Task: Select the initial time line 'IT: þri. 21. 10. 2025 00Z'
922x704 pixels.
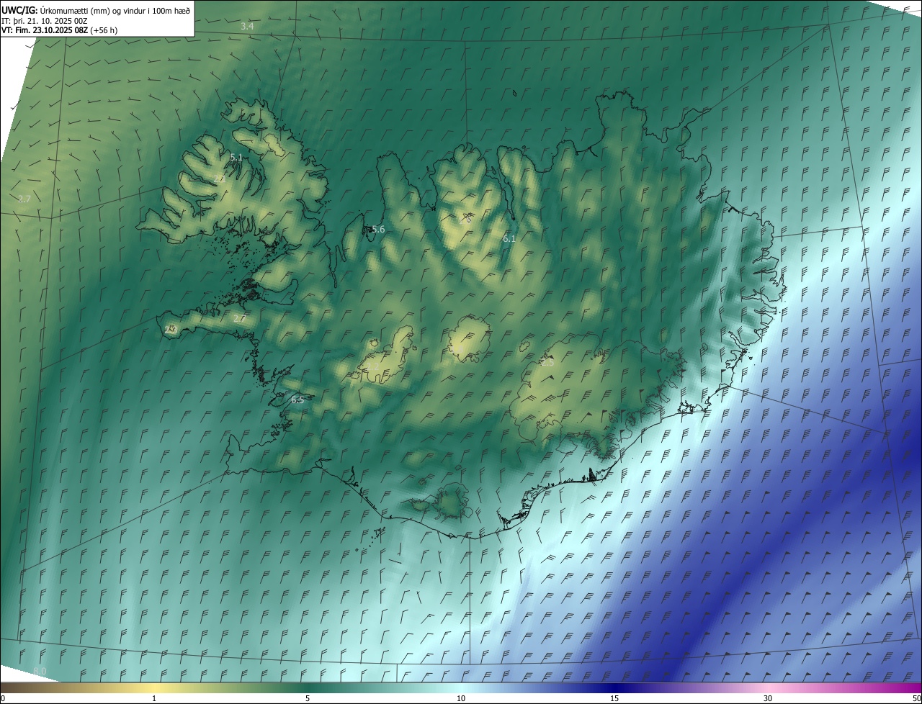Action: pos(45,20)
